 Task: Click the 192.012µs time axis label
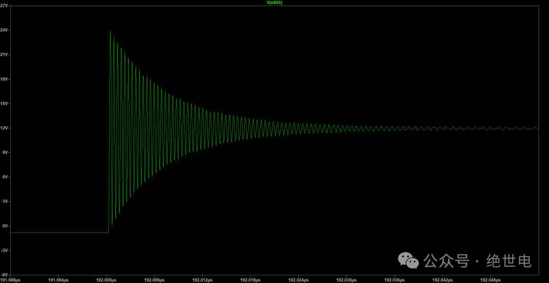pyautogui.click(x=202, y=279)
